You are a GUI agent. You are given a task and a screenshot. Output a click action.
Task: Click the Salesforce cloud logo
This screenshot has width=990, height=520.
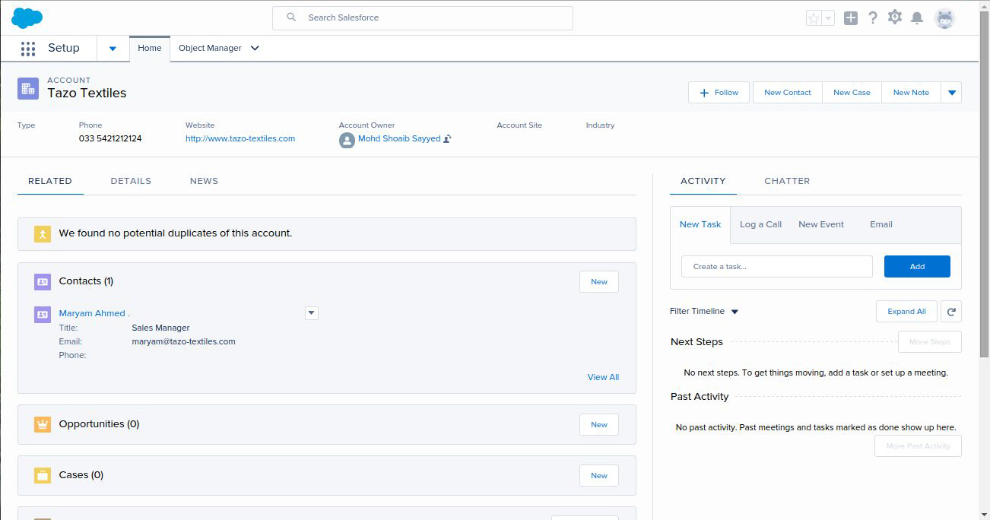pyautogui.click(x=27, y=17)
